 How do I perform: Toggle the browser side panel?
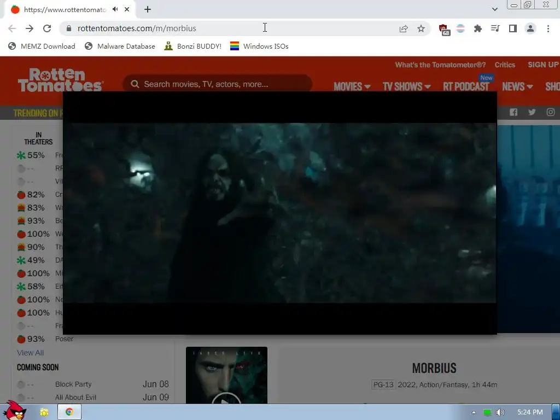513,28
